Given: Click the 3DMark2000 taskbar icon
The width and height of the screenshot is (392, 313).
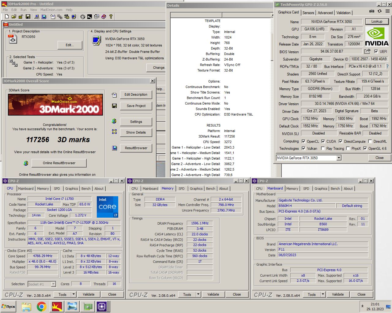Looking at the screenshot, I should (x=57, y=306).
